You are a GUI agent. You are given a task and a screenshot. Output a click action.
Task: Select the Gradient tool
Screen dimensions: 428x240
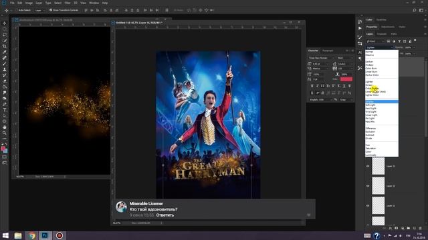coord(5,87)
